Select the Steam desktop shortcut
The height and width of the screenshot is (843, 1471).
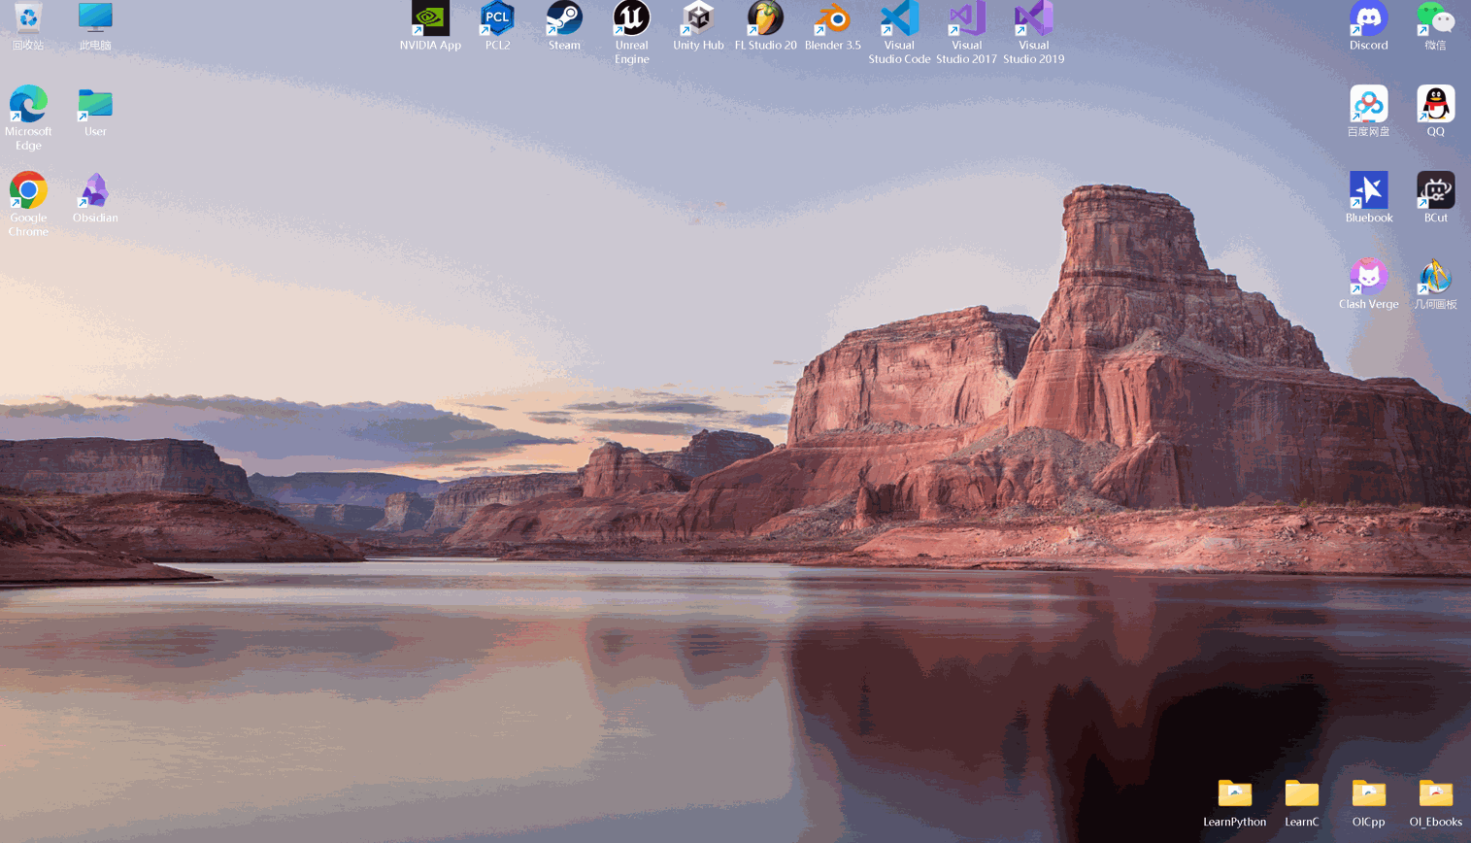[x=564, y=19]
